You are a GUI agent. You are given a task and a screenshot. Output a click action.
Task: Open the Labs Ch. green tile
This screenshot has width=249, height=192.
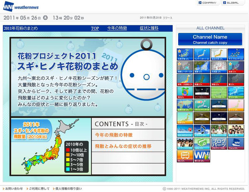(202, 143)
